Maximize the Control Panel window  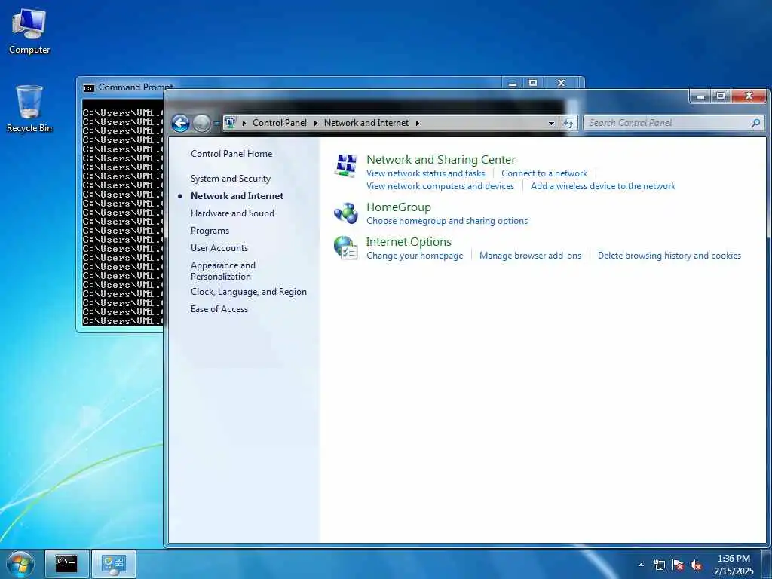click(720, 96)
